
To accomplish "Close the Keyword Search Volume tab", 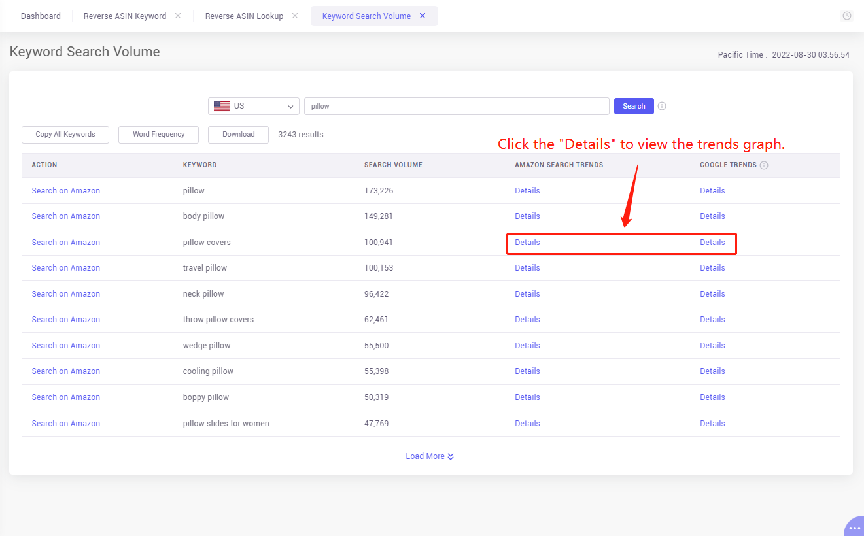I will point(423,16).
